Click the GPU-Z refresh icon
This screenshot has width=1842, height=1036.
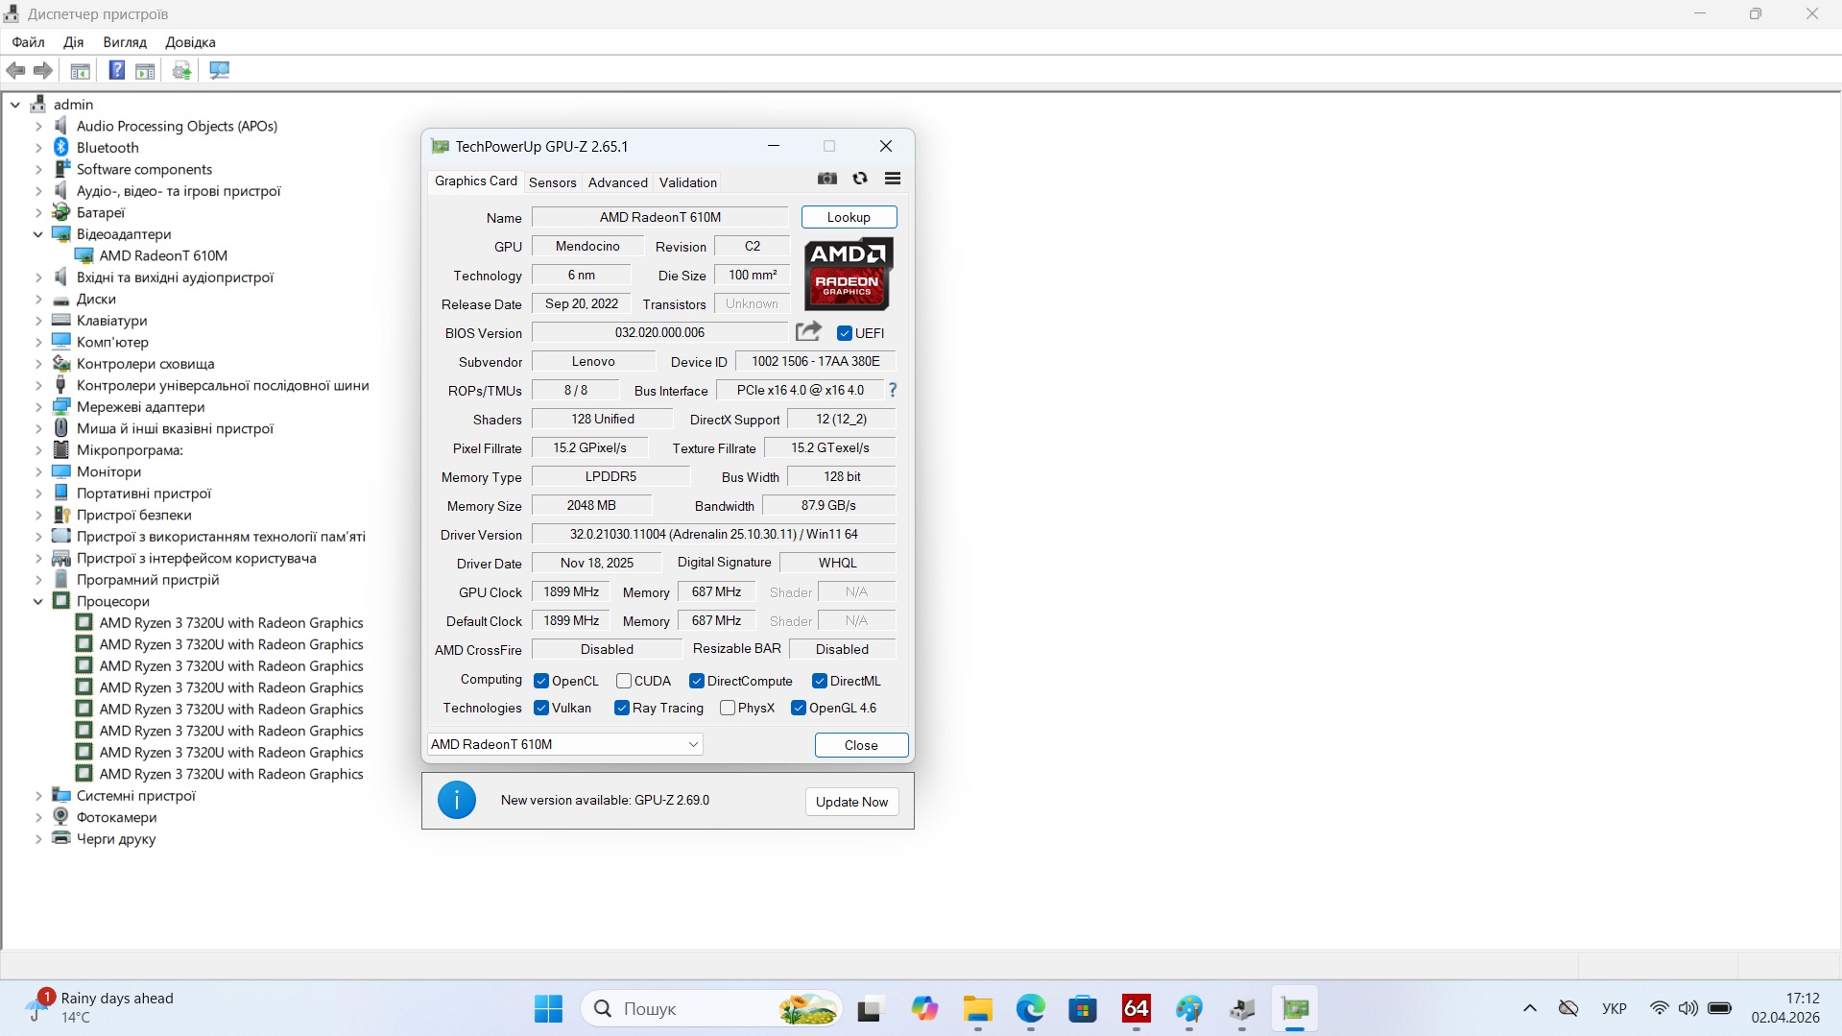pos(860,179)
